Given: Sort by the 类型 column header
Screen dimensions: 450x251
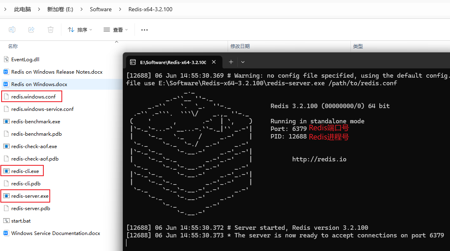Looking at the screenshot, I should click(x=358, y=46).
